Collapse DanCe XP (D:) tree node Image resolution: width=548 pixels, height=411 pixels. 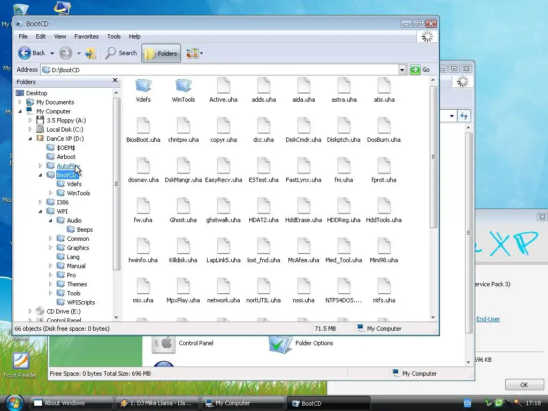(30, 139)
